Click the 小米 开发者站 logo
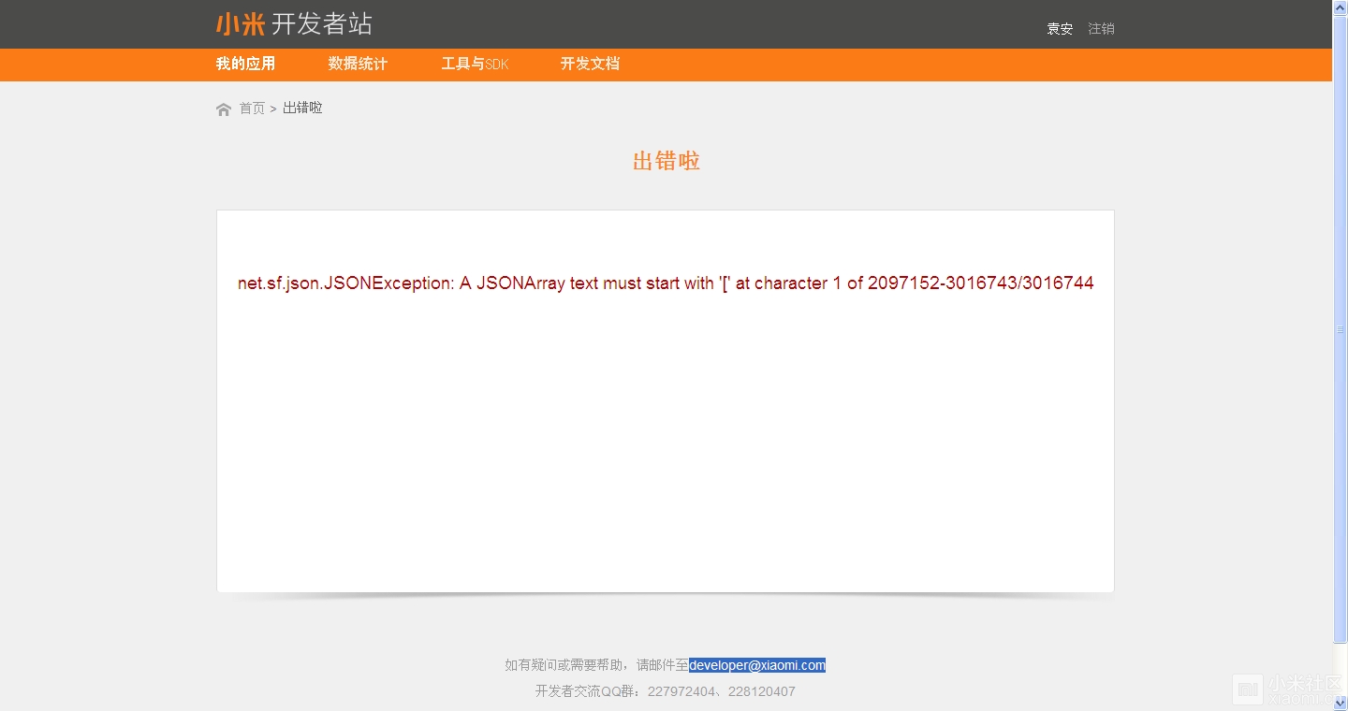Viewport: 1348px width, 711px height. 294,24
